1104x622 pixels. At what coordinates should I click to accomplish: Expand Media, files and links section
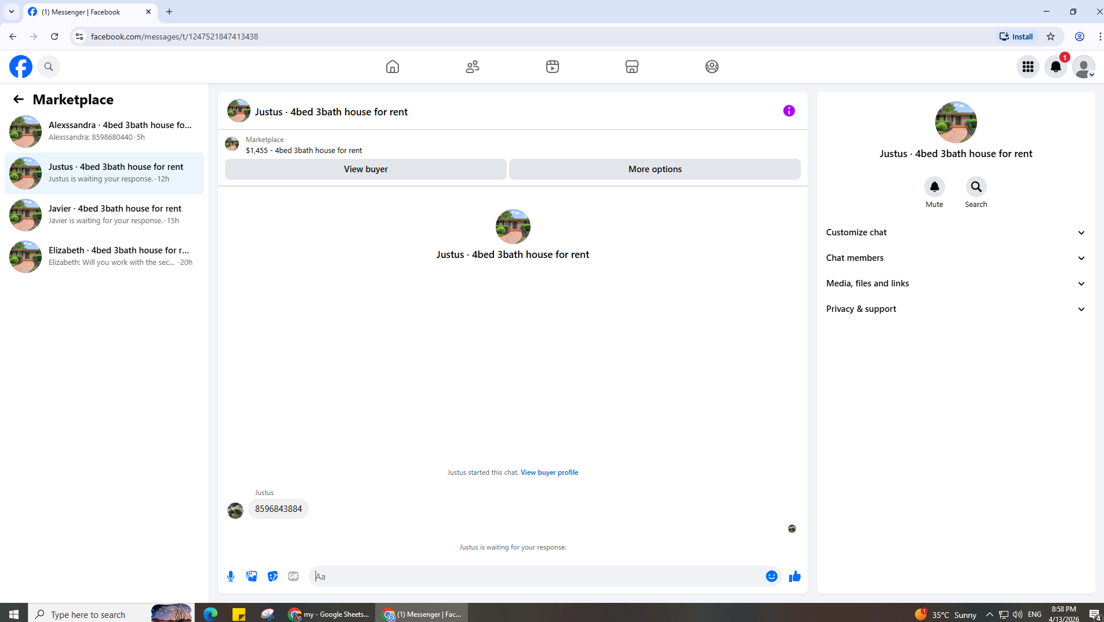tap(956, 283)
